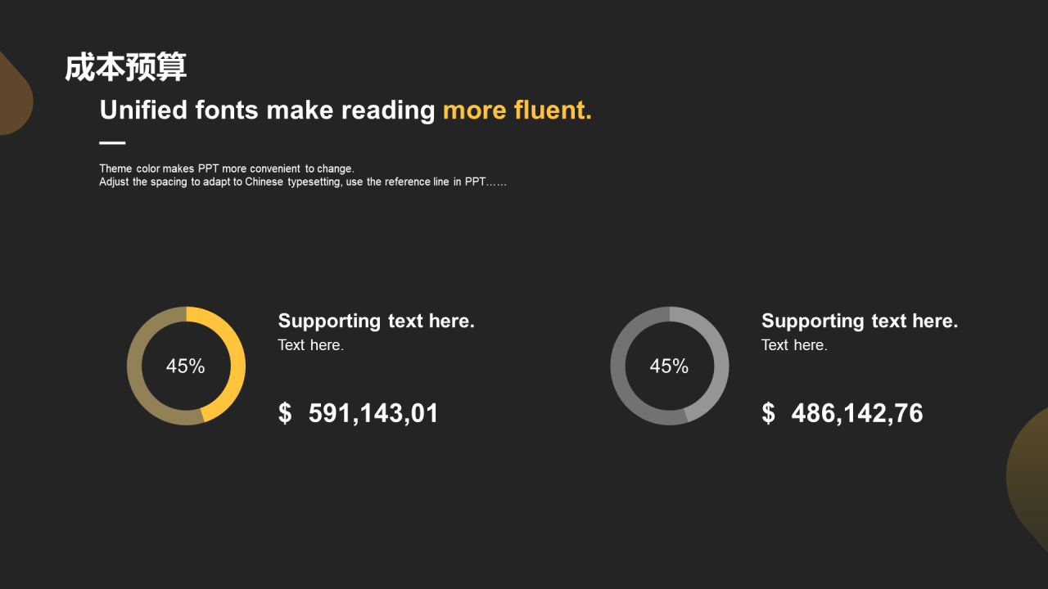The width and height of the screenshot is (1048, 589).
Task: Click the short white divider line under heading
Action: click(112, 143)
